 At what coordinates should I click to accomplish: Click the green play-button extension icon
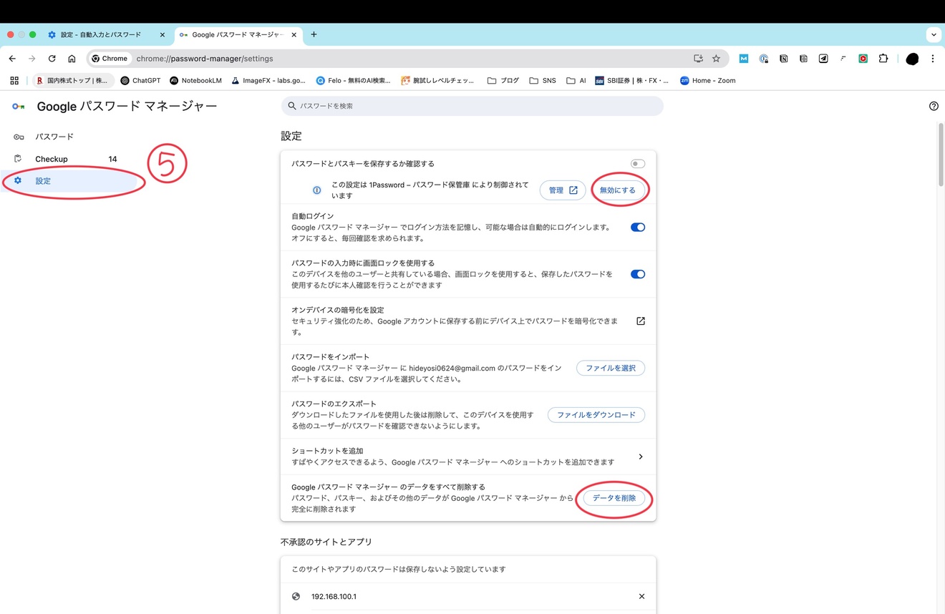pos(863,59)
